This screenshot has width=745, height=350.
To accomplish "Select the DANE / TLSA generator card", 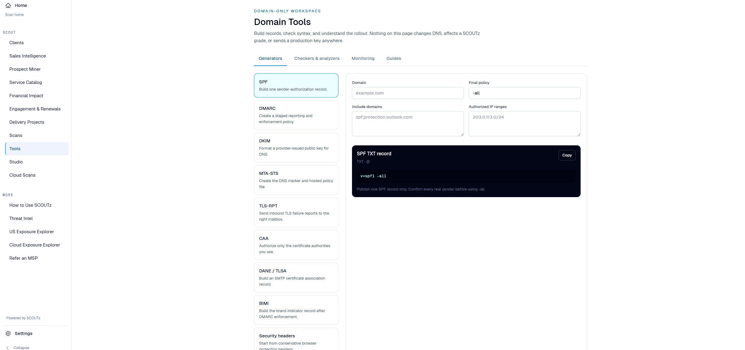I will click(x=296, y=277).
